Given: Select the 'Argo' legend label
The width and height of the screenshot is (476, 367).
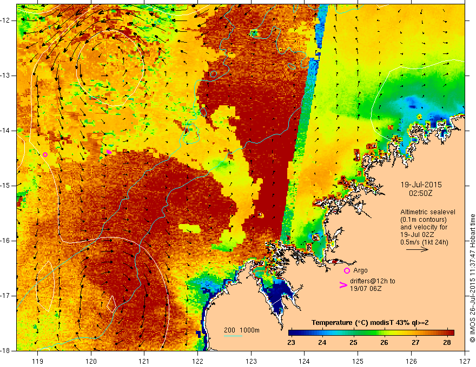Looking at the screenshot, I should 360,270.
